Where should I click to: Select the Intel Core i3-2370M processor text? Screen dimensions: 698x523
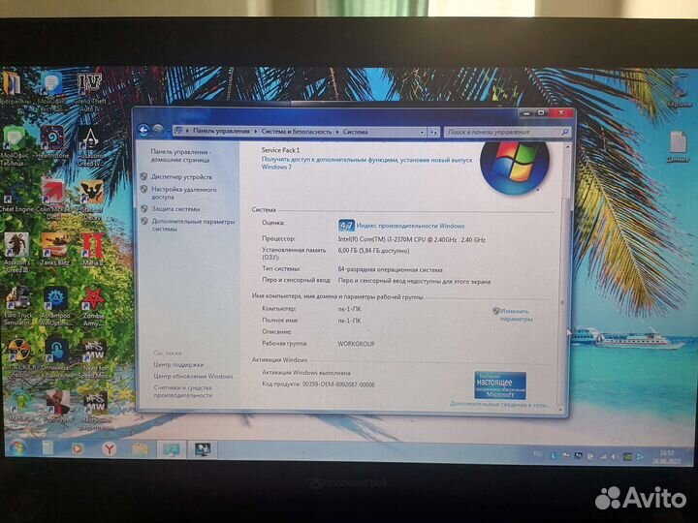[x=411, y=239]
